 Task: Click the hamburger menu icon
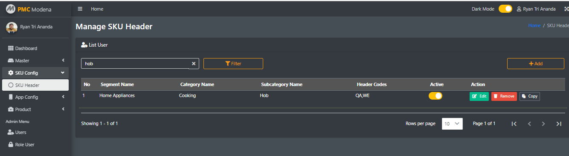[x=80, y=9]
